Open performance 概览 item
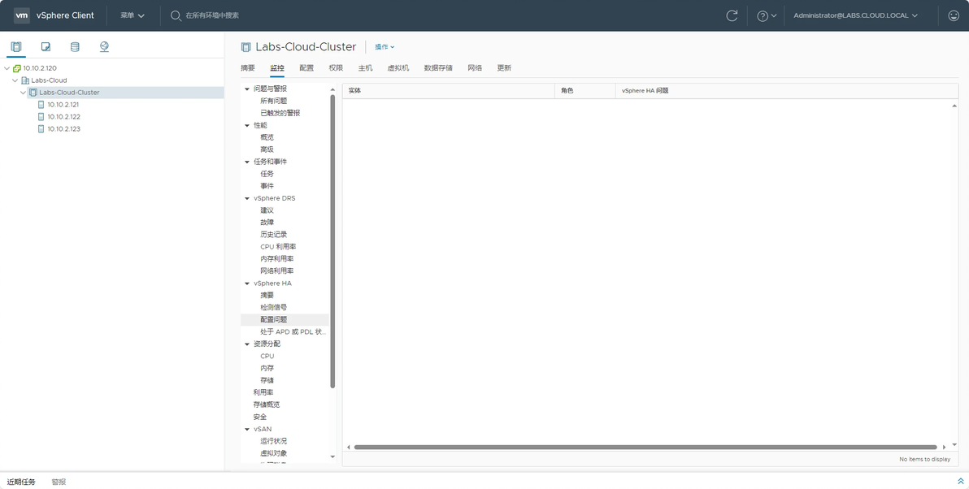 pos(267,137)
